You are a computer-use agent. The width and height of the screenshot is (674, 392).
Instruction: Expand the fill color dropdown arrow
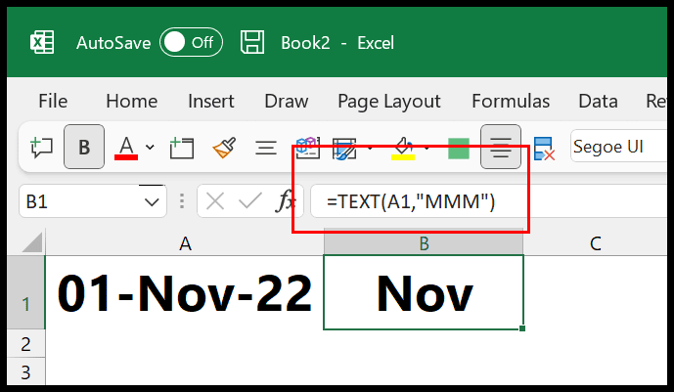coord(427,149)
